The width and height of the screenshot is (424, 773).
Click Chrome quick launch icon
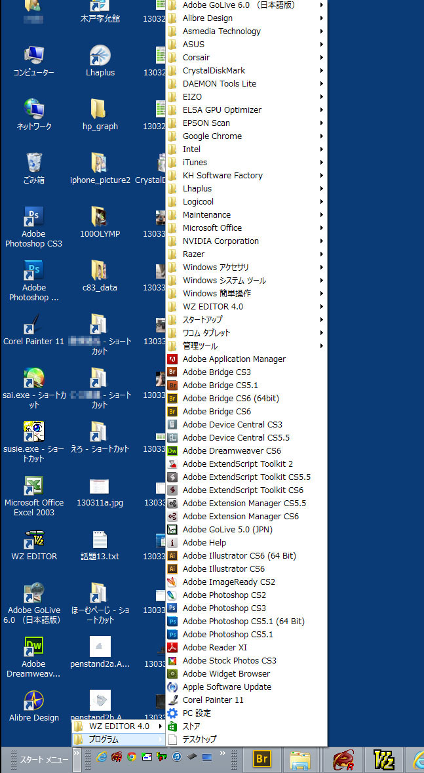pyautogui.click(x=132, y=757)
